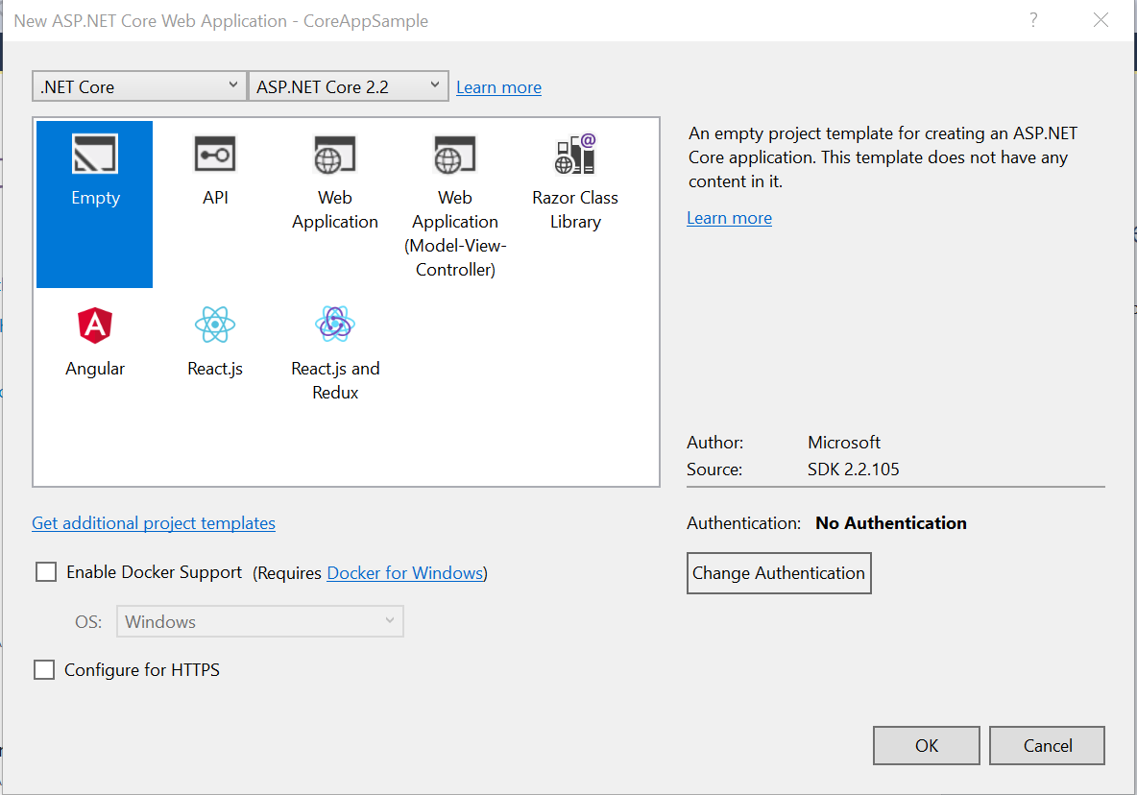
Task: Click the Docker for Windows link
Action: [x=404, y=573]
